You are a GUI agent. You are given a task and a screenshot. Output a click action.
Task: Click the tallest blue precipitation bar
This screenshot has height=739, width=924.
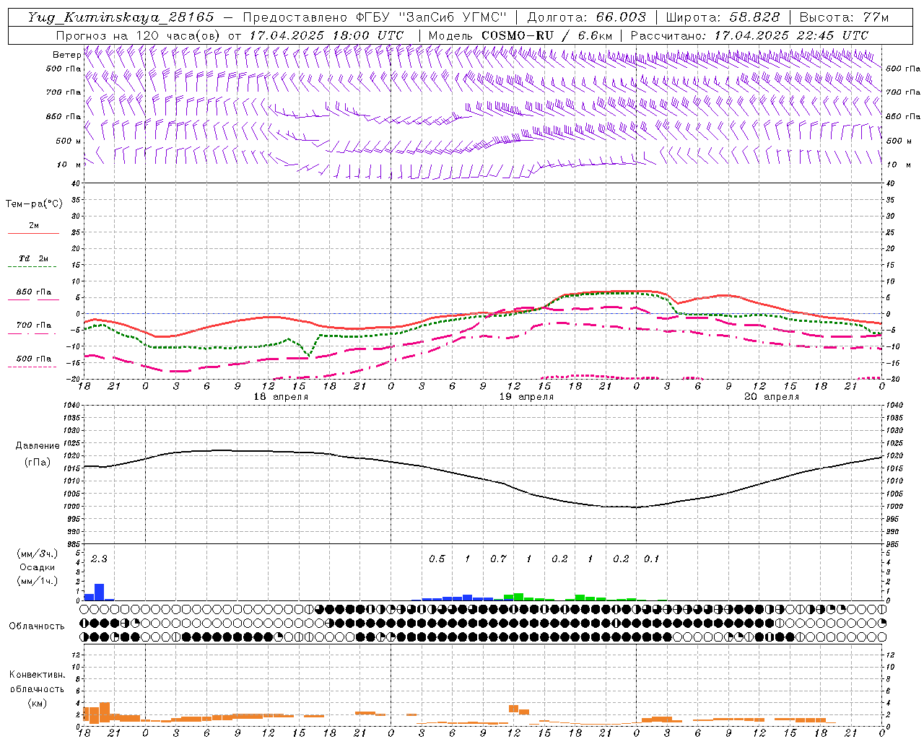[100, 592]
